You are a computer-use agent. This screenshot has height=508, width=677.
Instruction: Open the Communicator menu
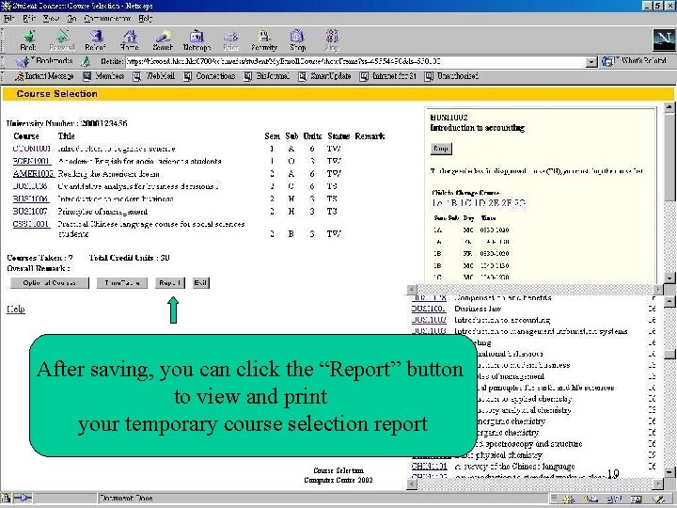107,19
